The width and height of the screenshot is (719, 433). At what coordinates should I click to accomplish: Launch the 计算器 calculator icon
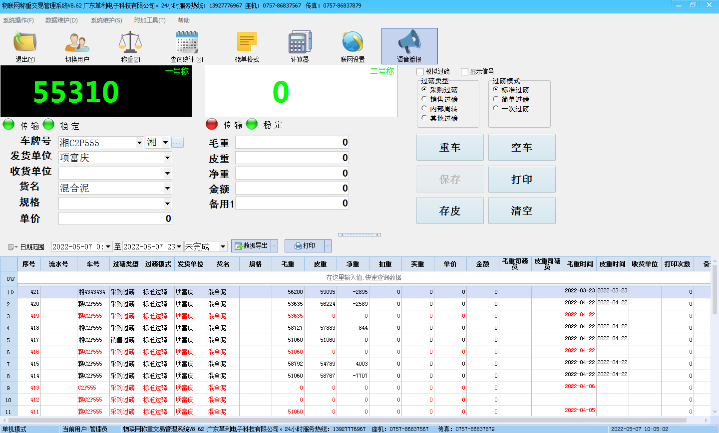tap(300, 42)
